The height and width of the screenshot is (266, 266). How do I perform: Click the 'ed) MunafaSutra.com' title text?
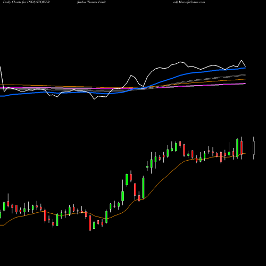tap(189, 2)
